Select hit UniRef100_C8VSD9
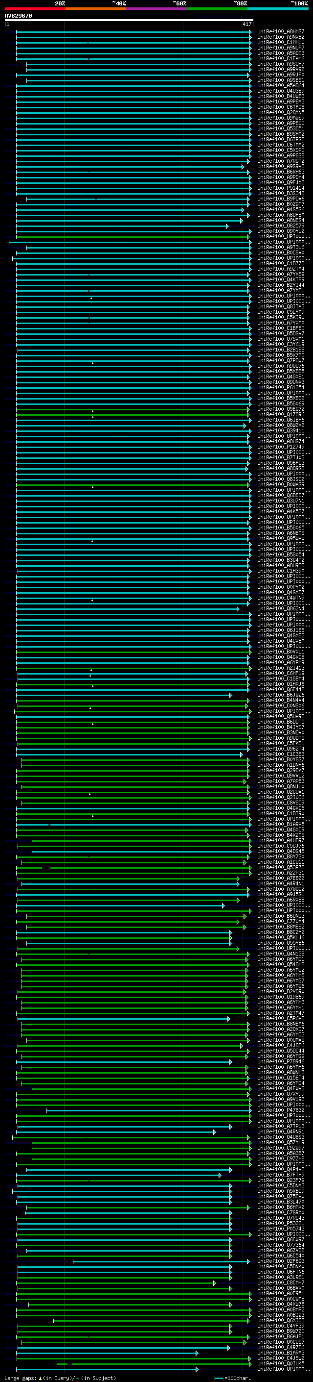The image size is (313, 1382). tap(281, 803)
